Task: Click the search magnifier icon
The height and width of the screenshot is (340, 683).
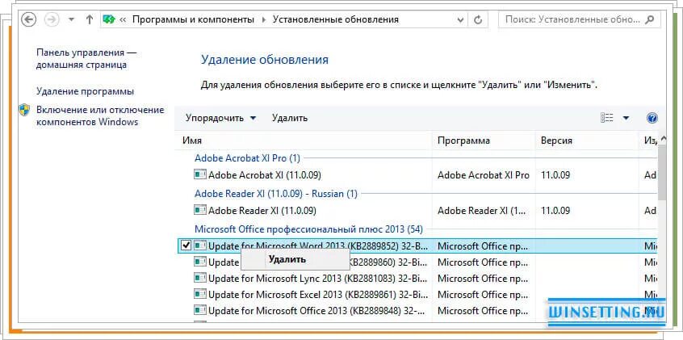Action: click(649, 19)
